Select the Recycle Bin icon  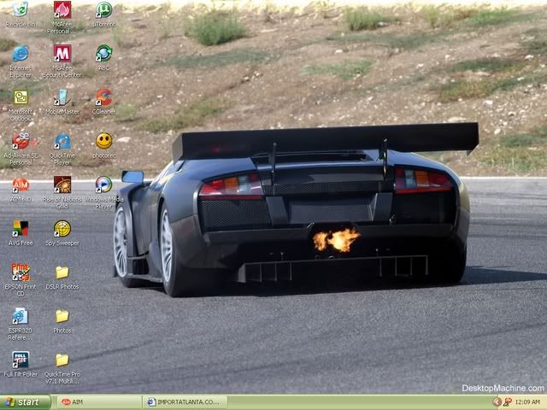point(21,10)
